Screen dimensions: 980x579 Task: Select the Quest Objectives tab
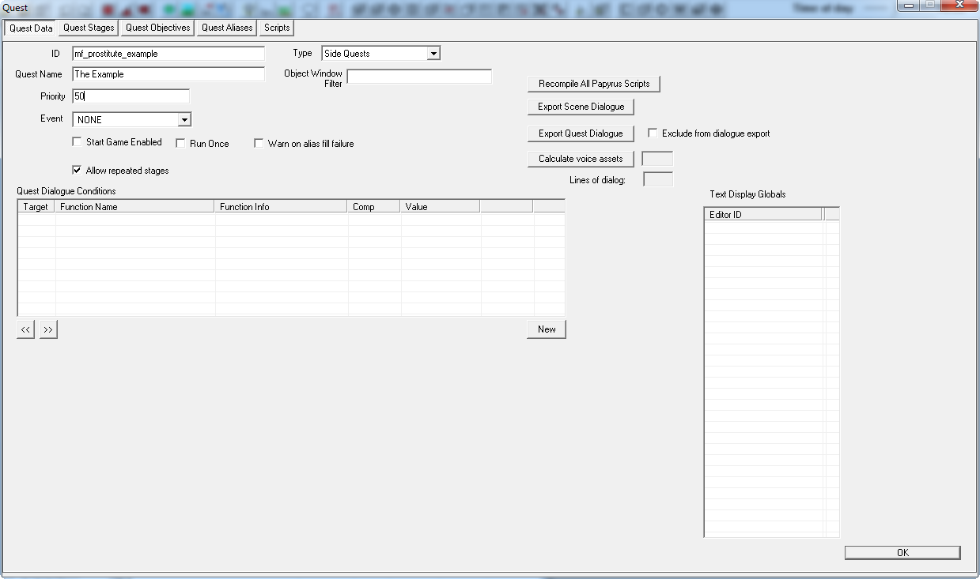tap(158, 28)
